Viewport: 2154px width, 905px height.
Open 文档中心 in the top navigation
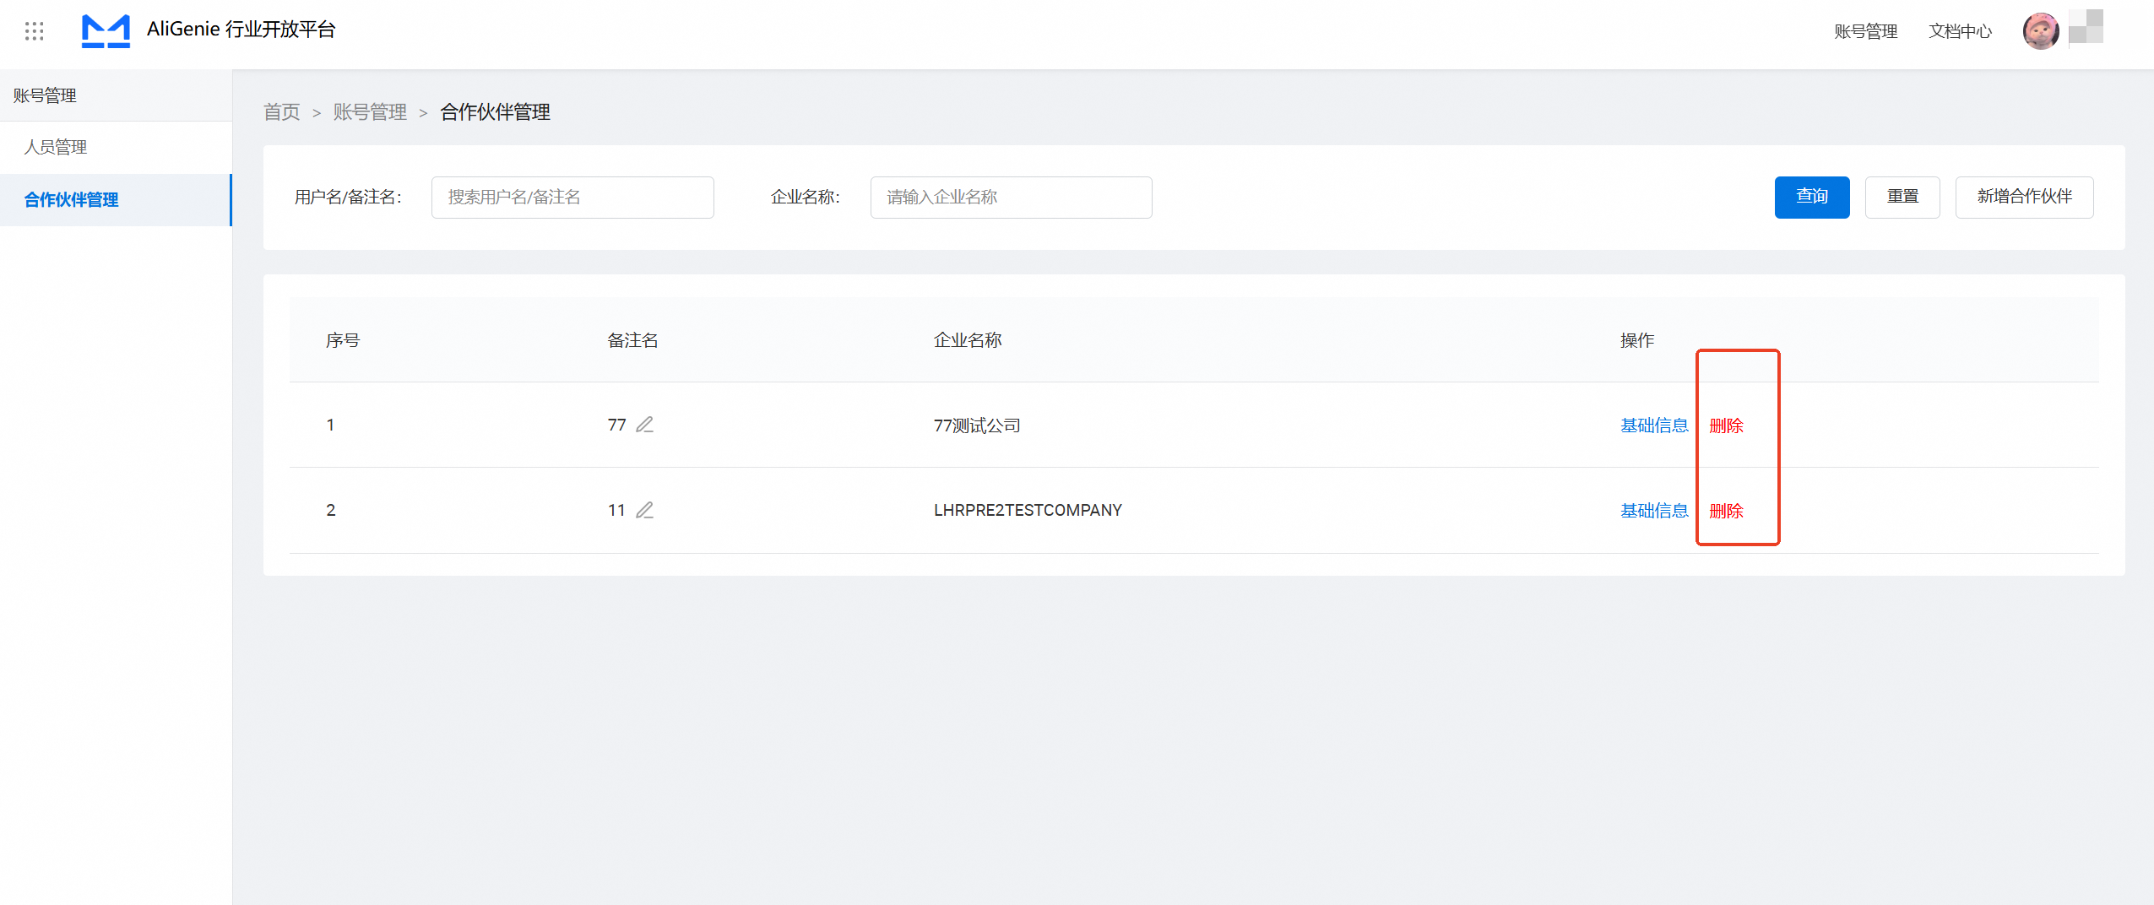1960,31
